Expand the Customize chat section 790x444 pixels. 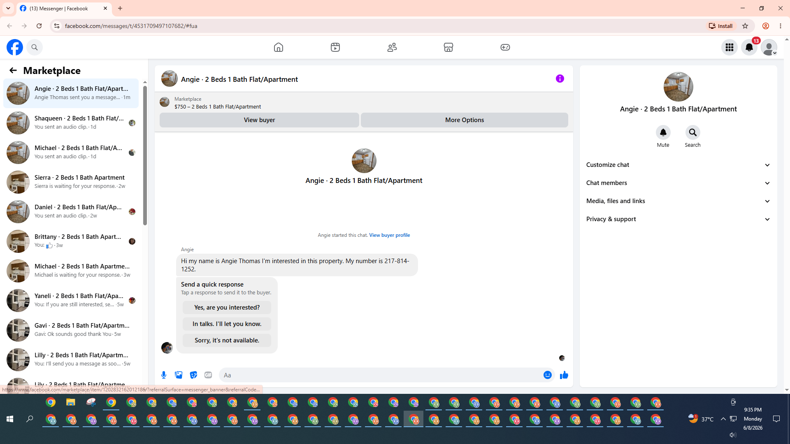pos(678,165)
